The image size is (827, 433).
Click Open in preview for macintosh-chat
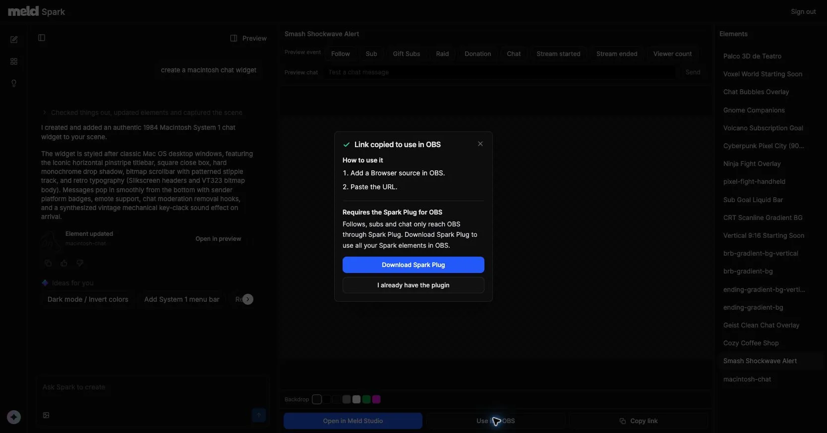(x=218, y=239)
